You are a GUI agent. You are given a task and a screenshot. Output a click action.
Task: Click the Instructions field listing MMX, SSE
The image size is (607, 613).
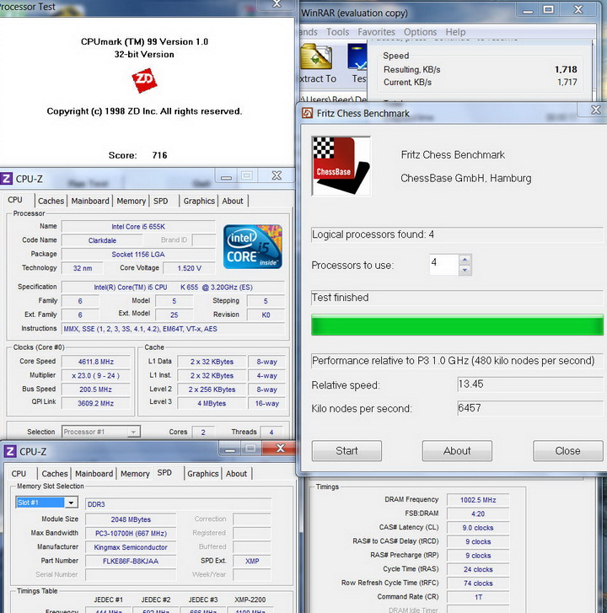point(175,329)
